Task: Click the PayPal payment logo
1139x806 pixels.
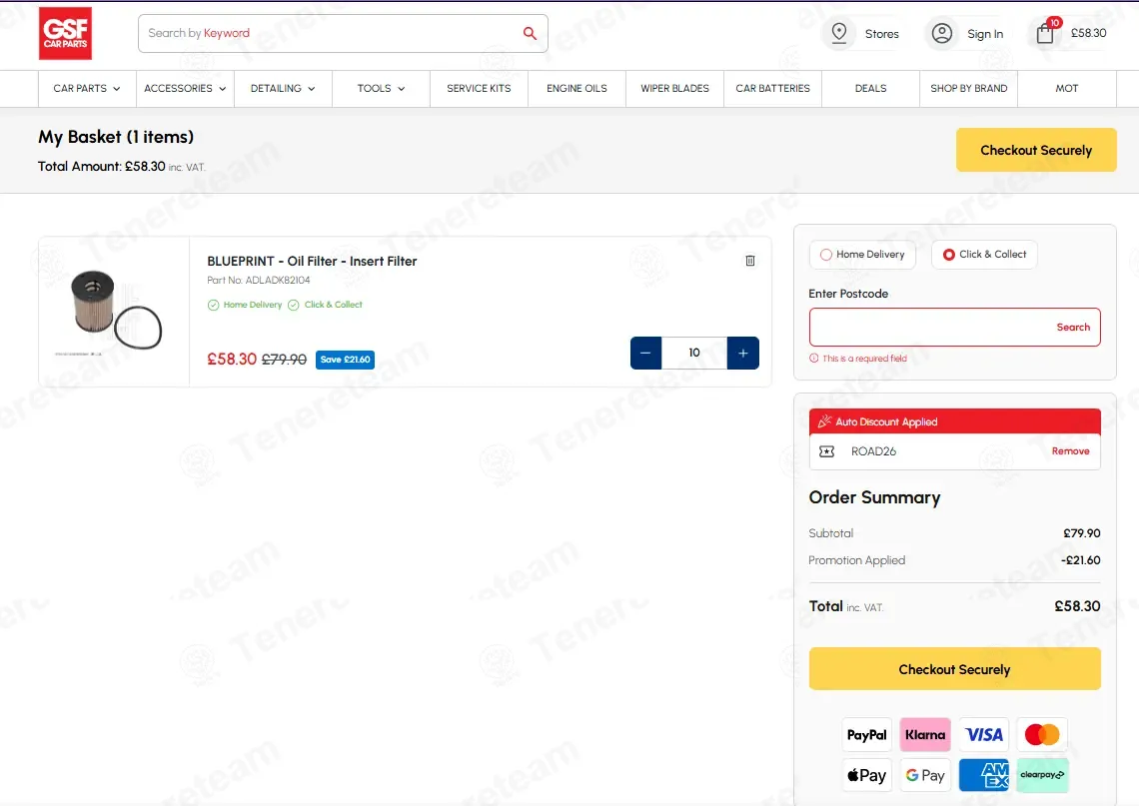Action: 866,735
